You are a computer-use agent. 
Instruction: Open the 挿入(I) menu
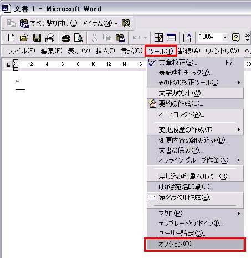pyautogui.click(x=105, y=51)
